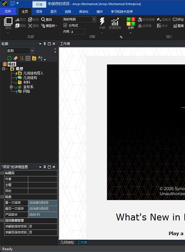Click the Cut (剪切) icon in the ribbon

coord(17,20)
